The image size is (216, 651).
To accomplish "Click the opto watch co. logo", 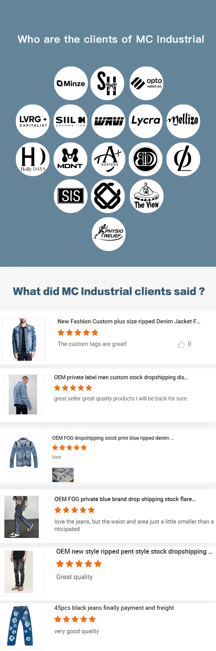I will (x=146, y=83).
